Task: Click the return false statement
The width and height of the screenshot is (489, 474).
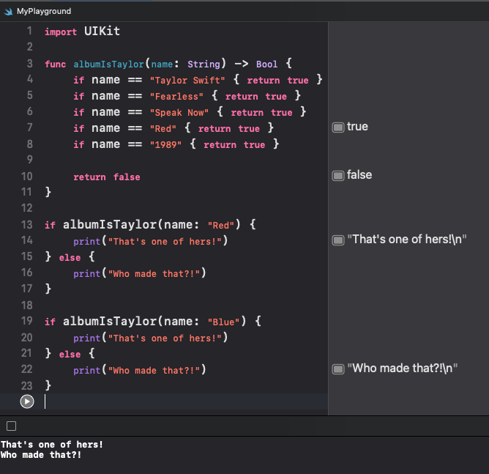Action: (107, 177)
